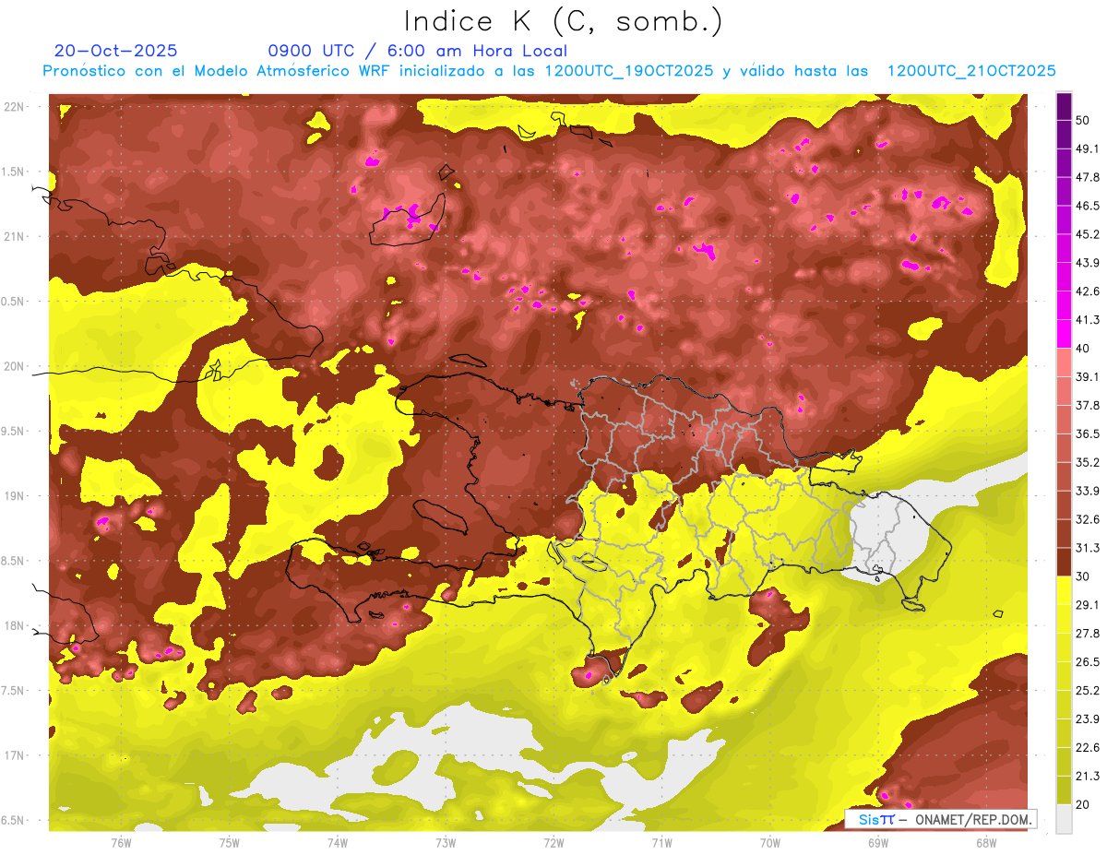Click the '36.5' colorbar value
This screenshot has height=855, width=1107.
click(1088, 433)
